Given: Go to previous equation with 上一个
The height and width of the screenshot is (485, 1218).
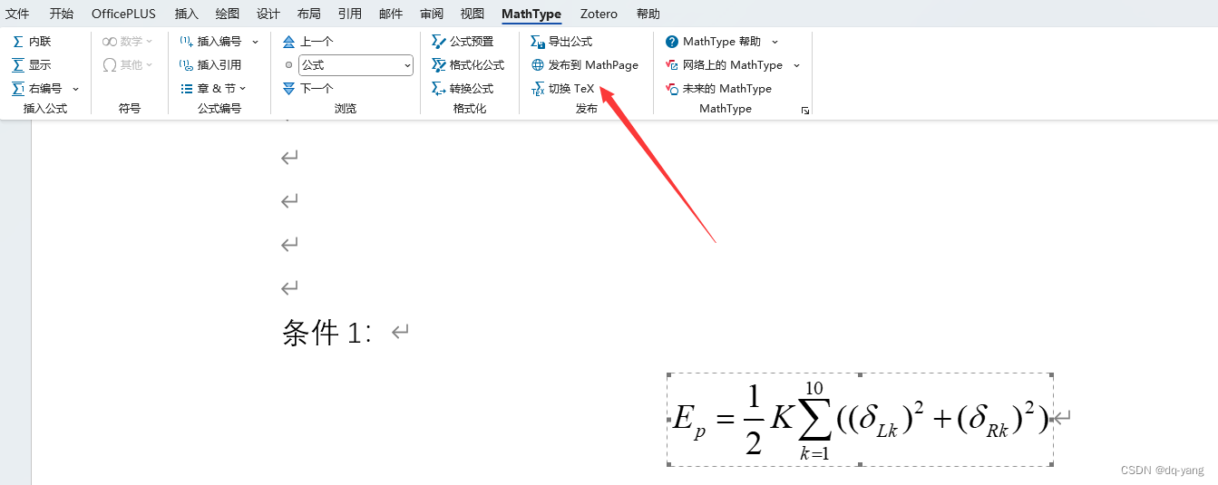Looking at the screenshot, I should [307, 42].
